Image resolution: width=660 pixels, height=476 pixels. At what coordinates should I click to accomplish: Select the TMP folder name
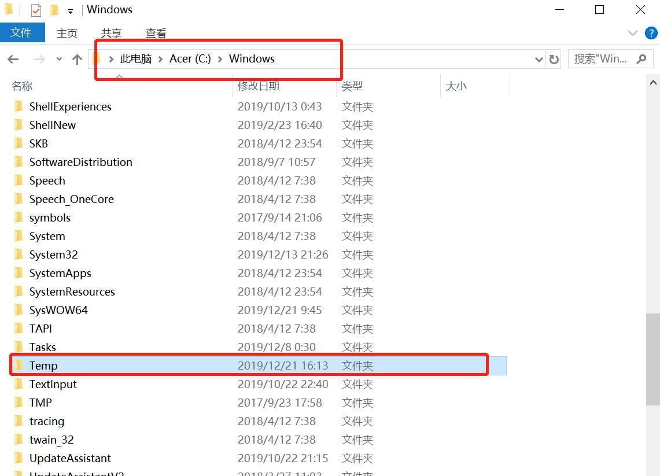click(40, 403)
